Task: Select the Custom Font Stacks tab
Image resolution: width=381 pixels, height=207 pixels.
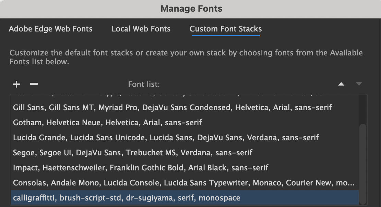Action: (226, 29)
